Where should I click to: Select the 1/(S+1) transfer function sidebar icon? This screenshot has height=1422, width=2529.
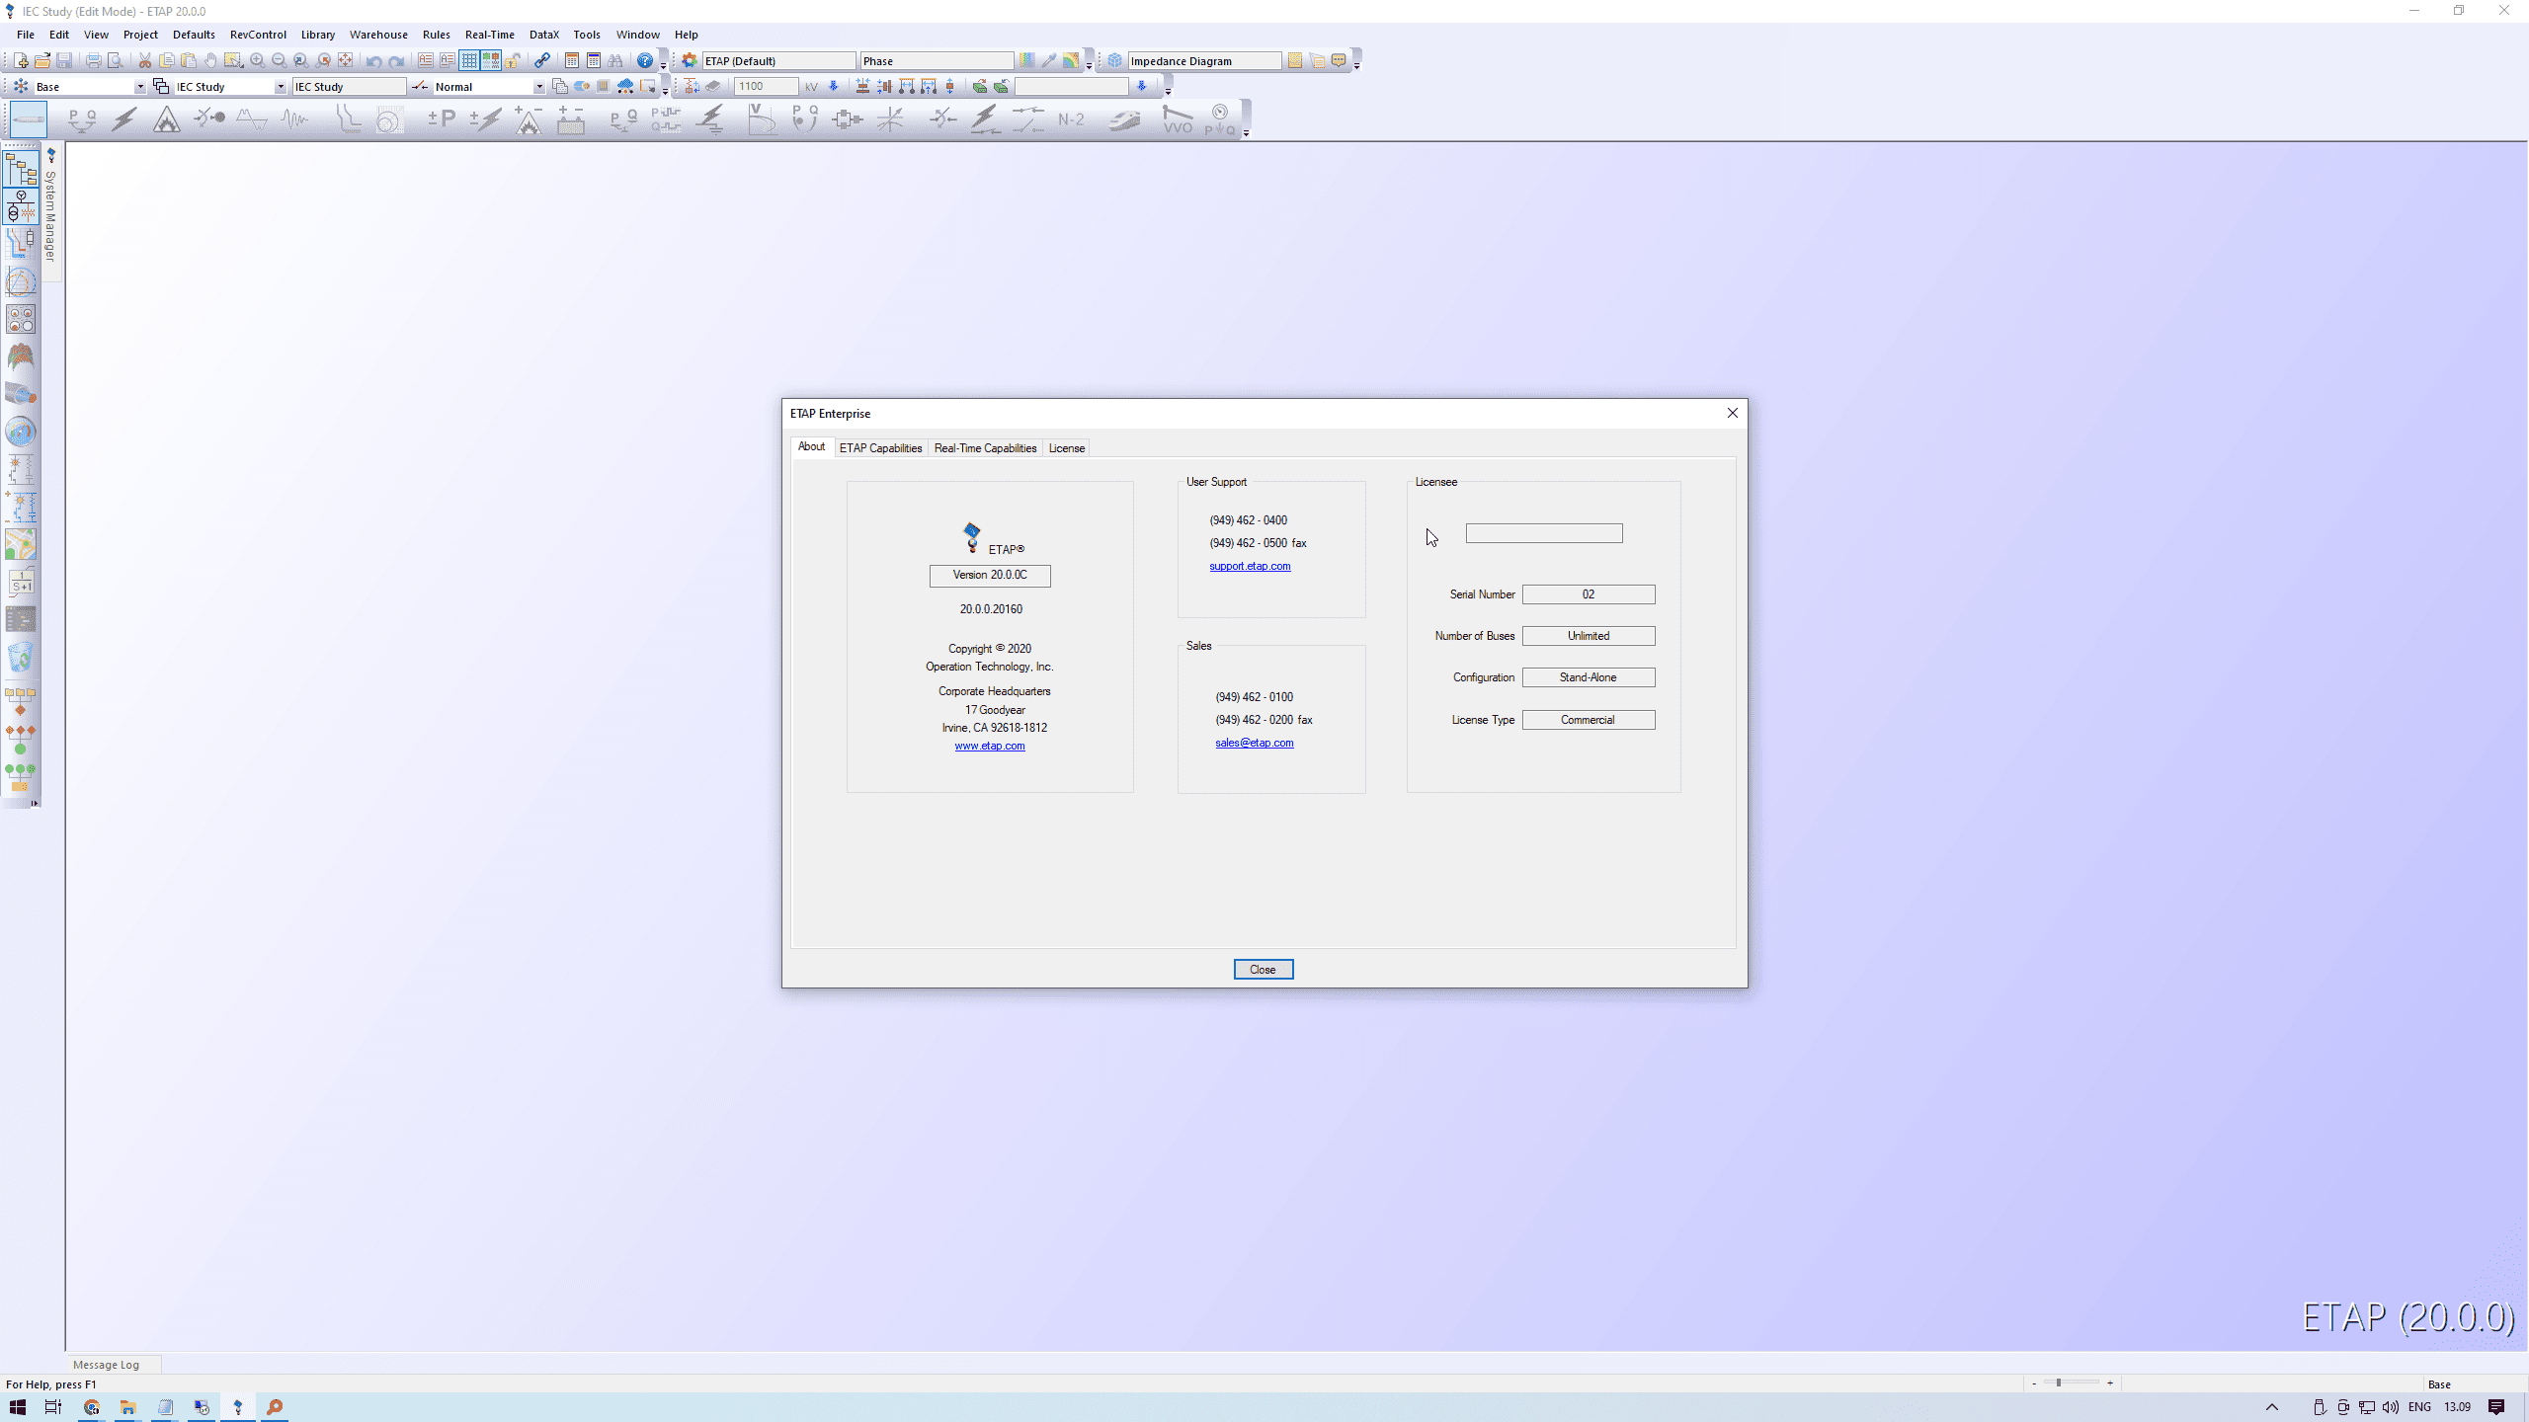pyautogui.click(x=20, y=584)
